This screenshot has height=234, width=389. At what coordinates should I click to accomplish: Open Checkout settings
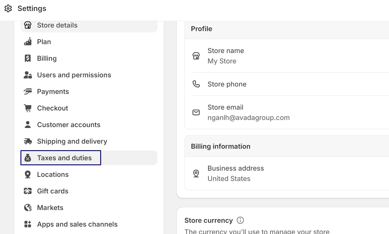pyautogui.click(x=89, y=108)
